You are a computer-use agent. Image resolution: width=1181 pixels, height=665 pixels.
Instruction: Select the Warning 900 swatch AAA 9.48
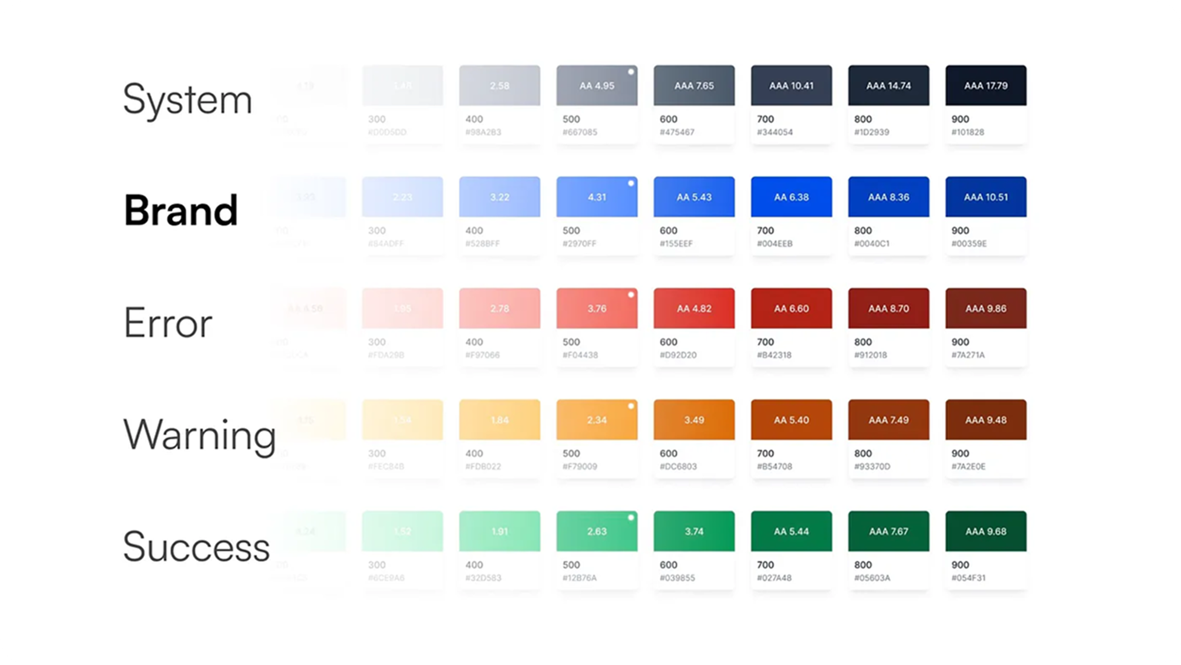[x=985, y=420]
